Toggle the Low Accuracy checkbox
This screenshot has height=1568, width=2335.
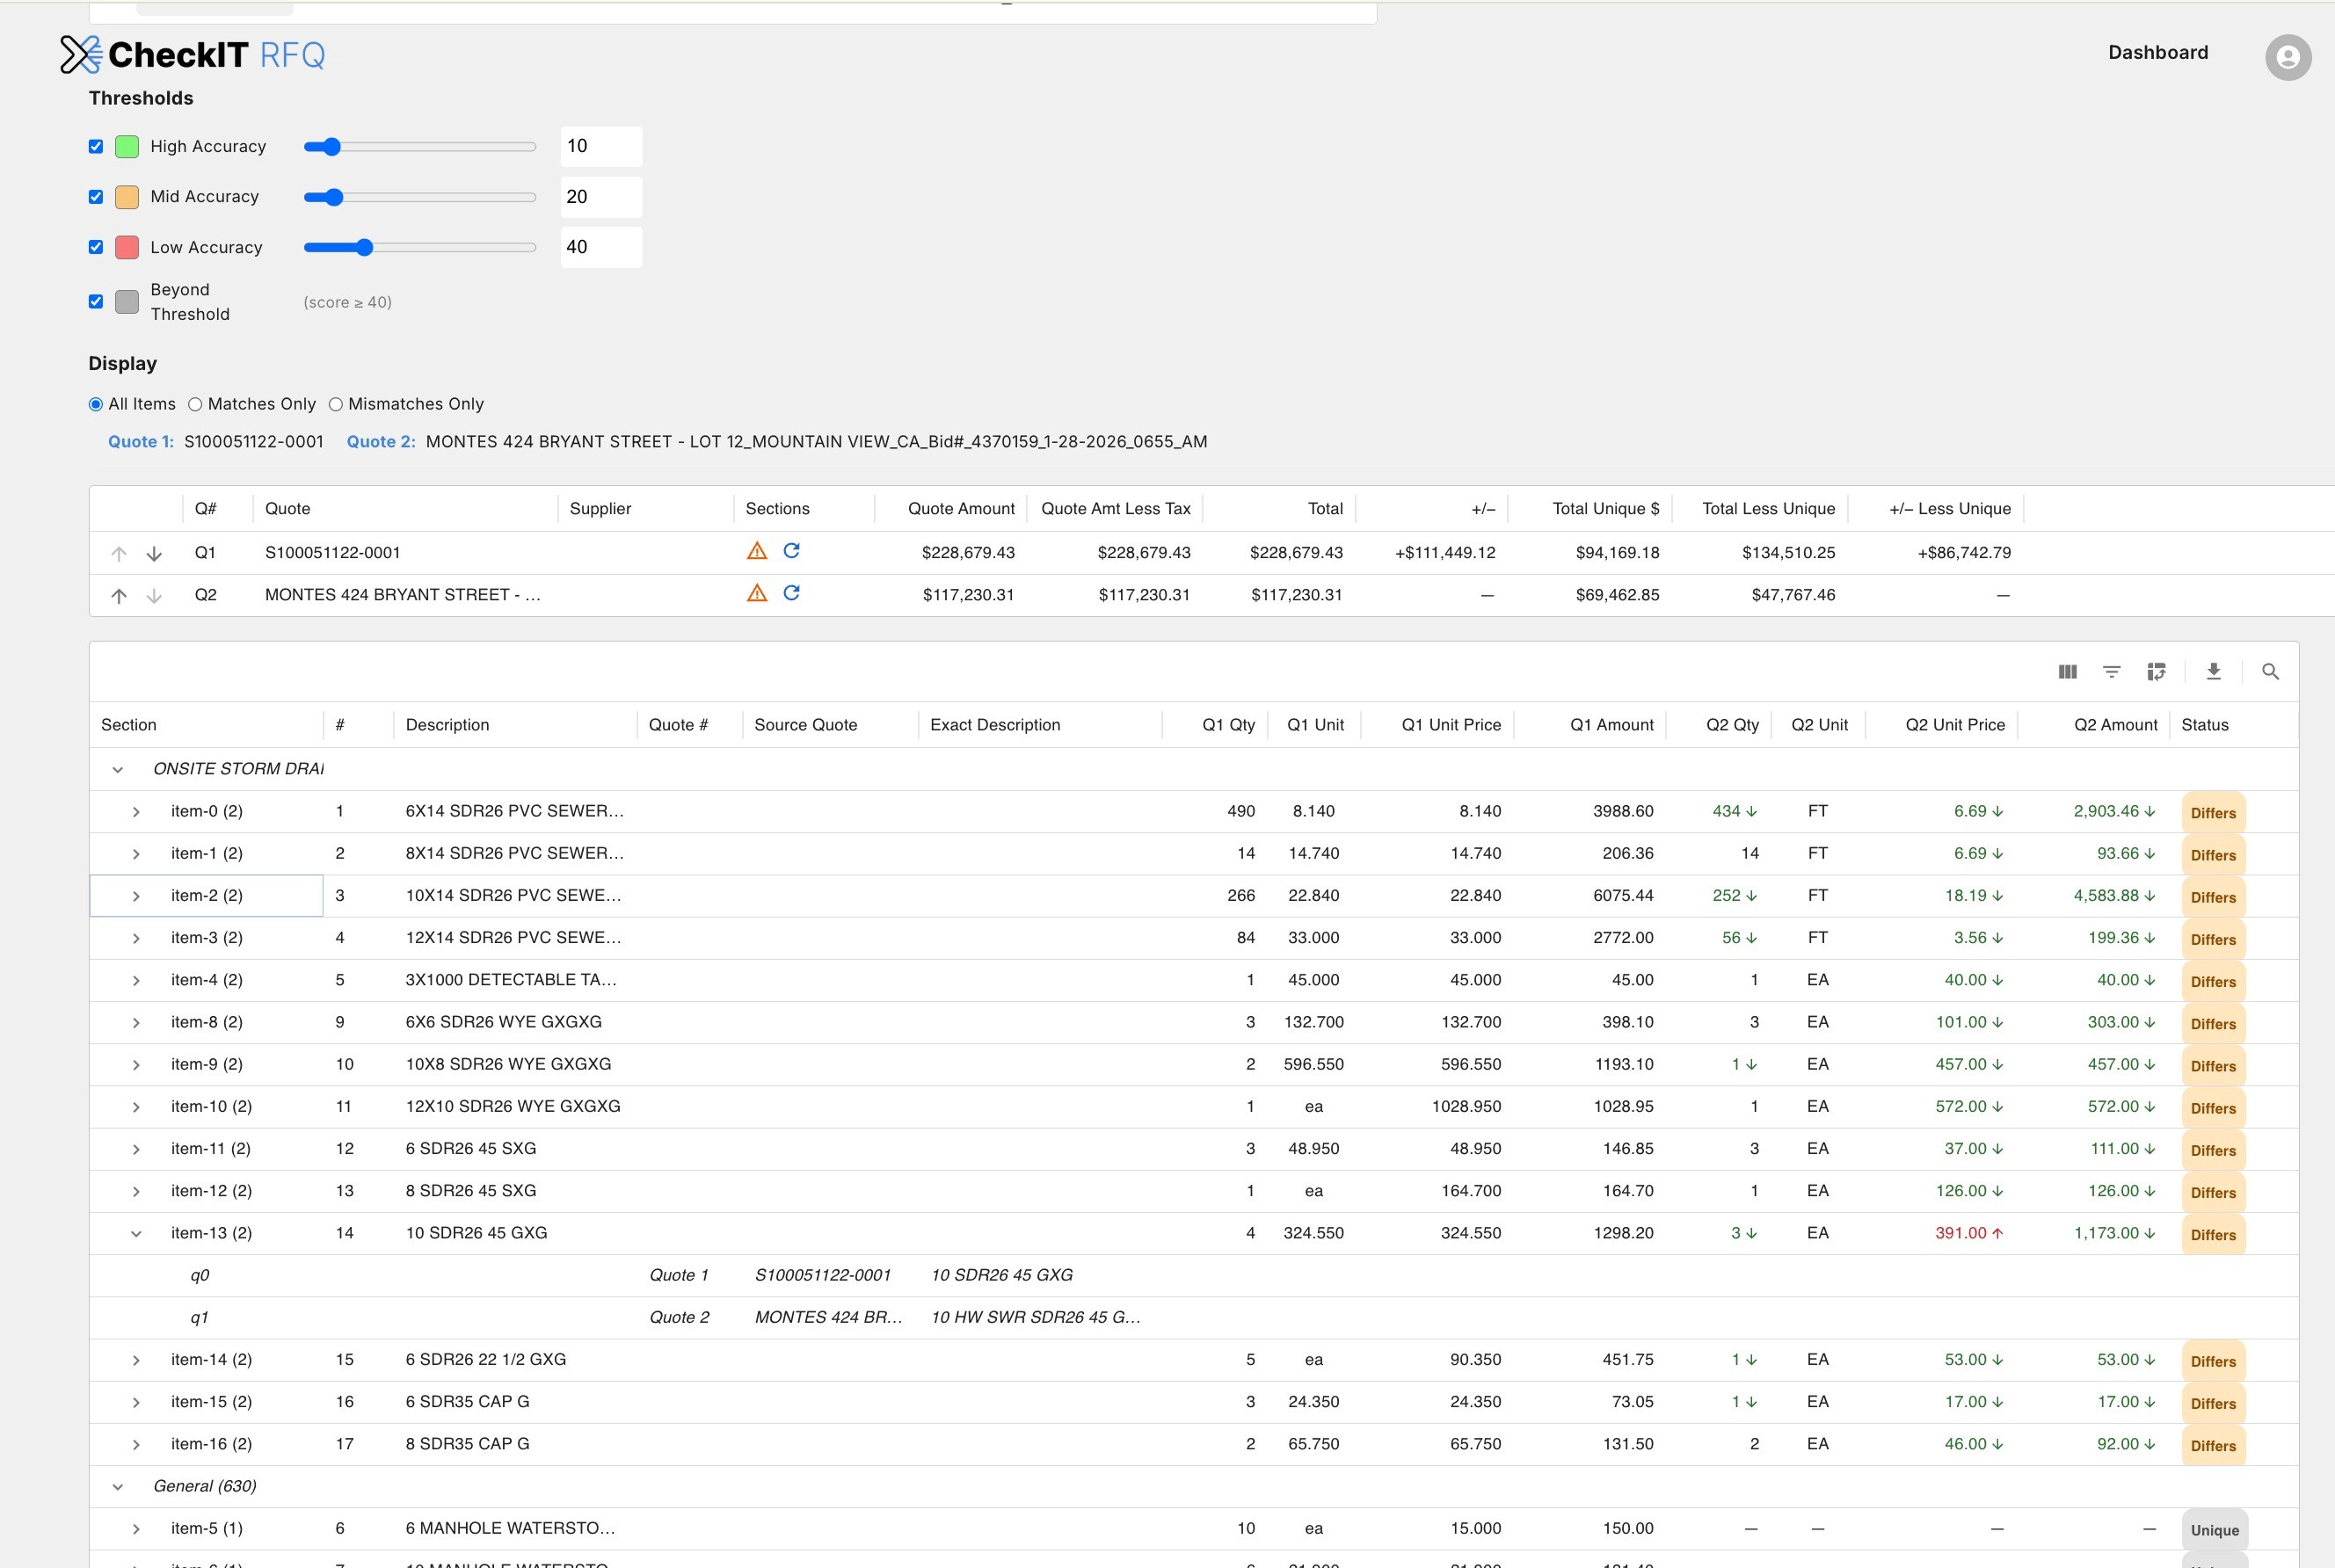point(96,247)
